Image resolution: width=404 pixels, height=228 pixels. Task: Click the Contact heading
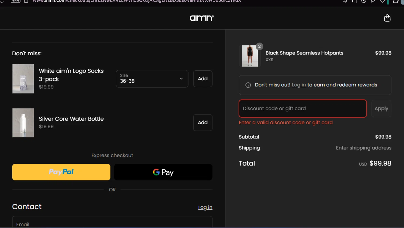(27, 207)
